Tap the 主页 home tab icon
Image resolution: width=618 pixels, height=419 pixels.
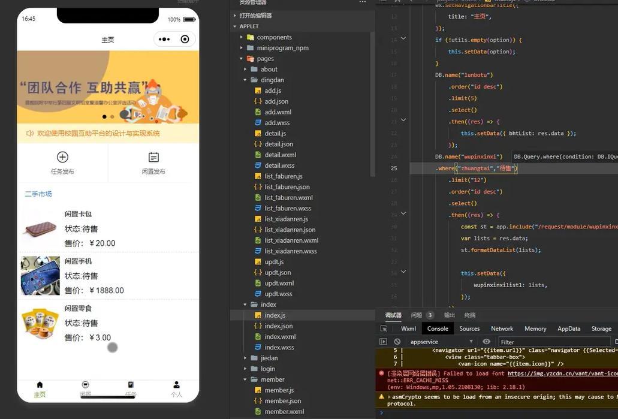pyautogui.click(x=40, y=385)
